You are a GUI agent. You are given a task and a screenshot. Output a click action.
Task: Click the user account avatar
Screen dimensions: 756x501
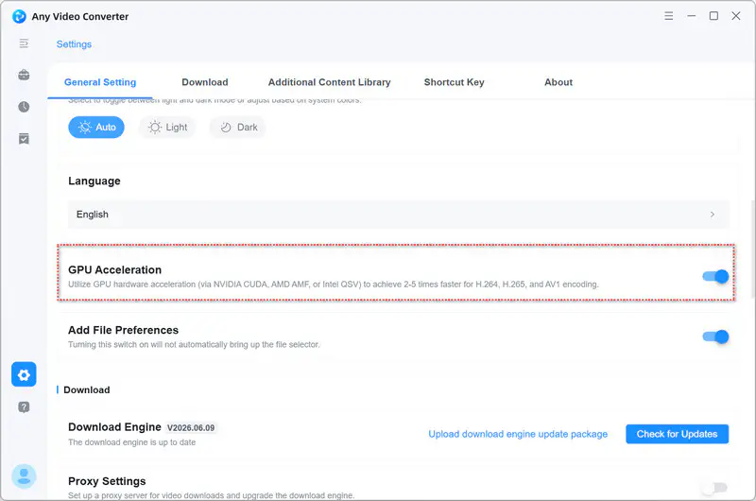[24, 476]
